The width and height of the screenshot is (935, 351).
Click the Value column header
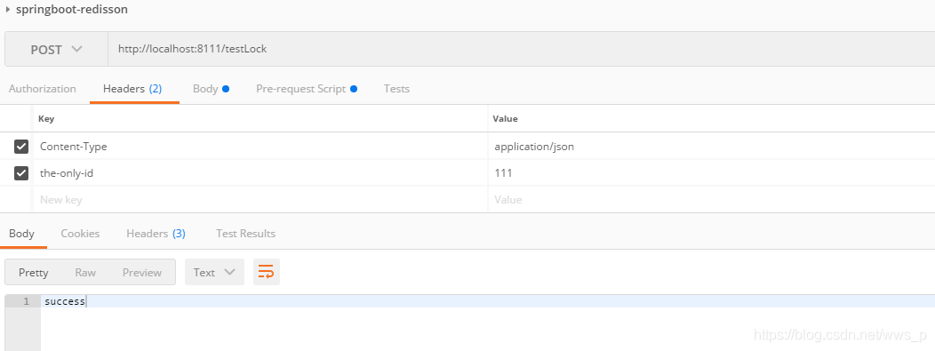pyautogui.click(x=505, y=118)
